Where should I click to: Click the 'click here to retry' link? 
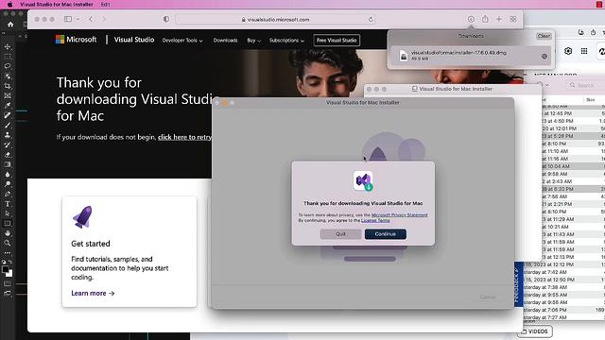click(185, 137)
